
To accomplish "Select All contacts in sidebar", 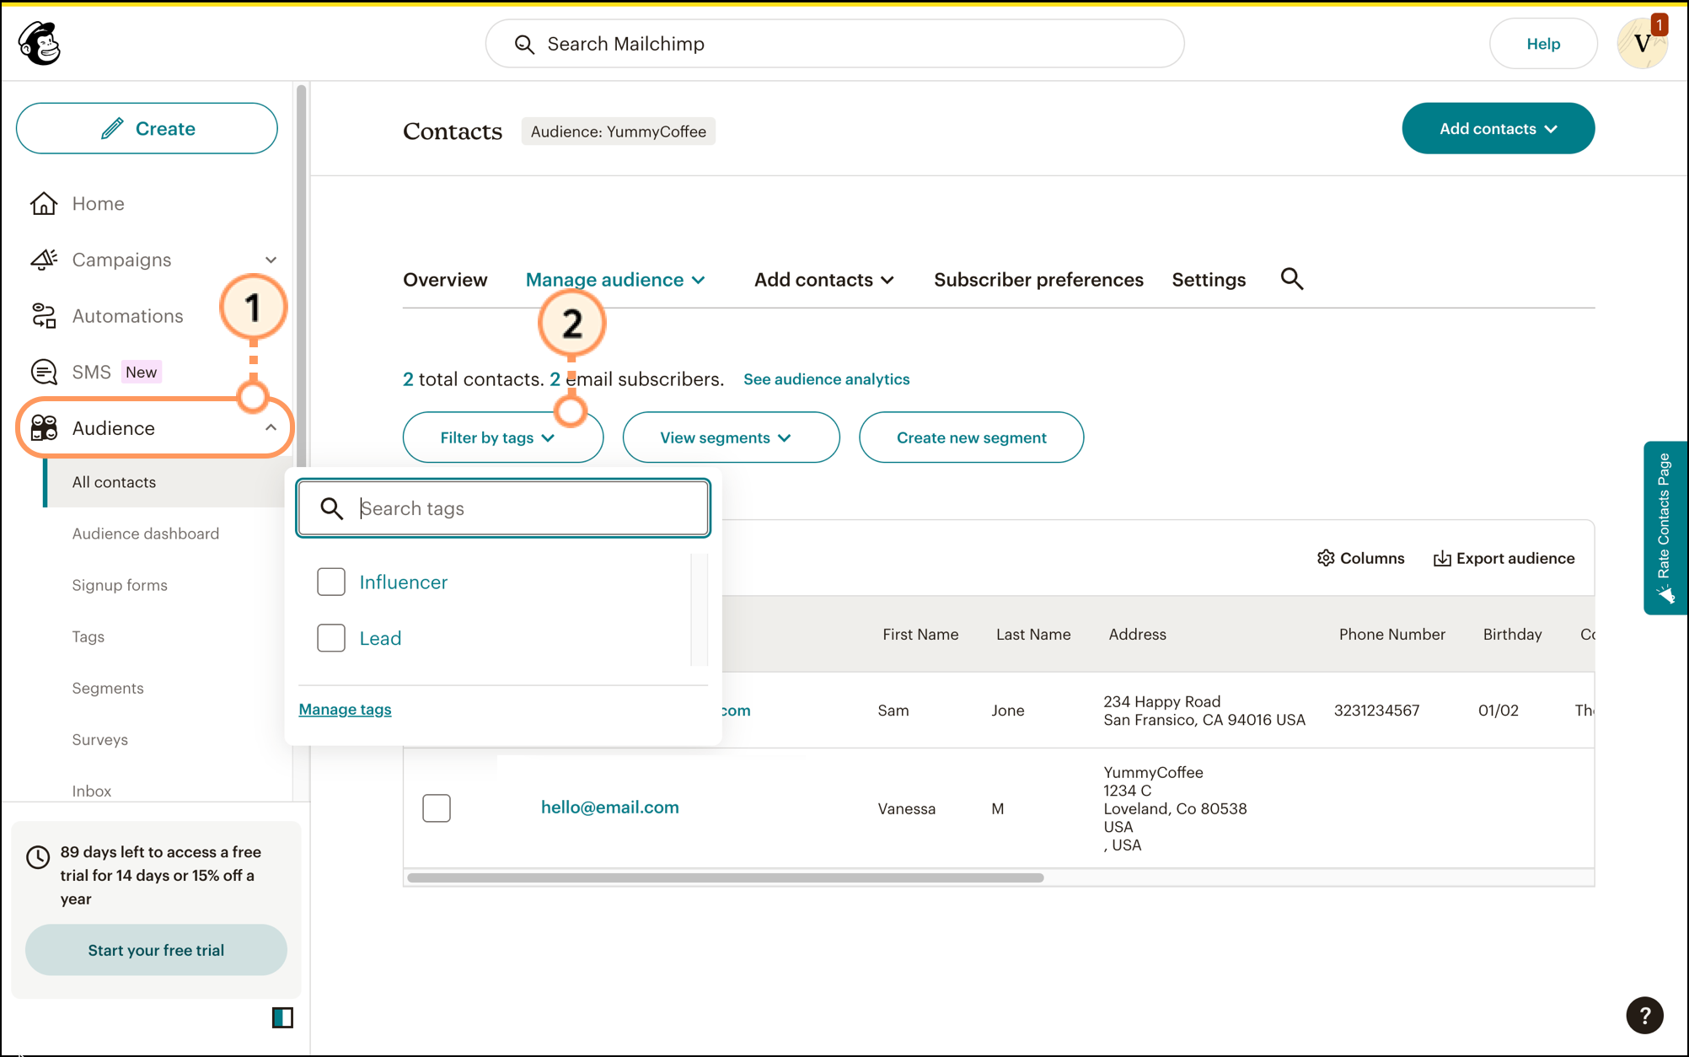I will click(x=167, y=482).
